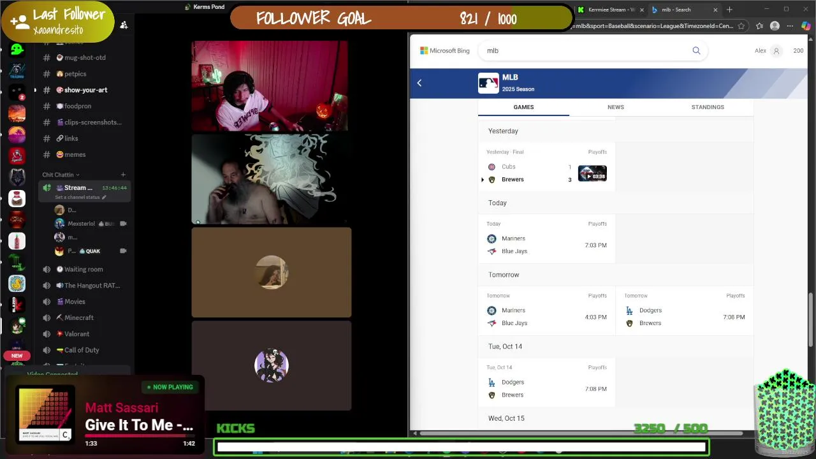Click the Bing search magnifier icon
The image size is (816, 459).
(696, 50)
